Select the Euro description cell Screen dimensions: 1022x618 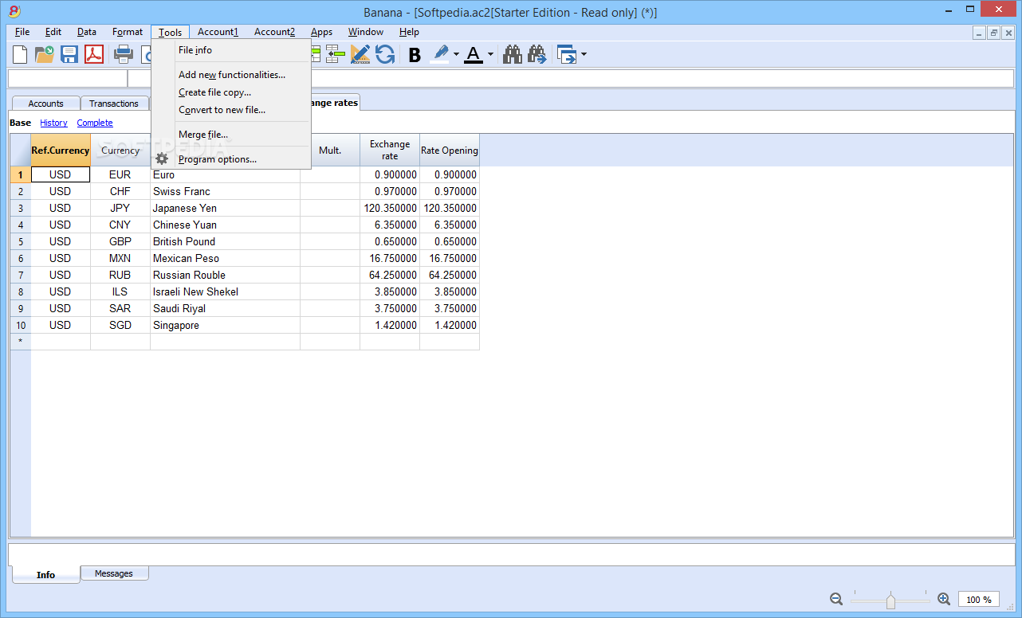point(226,174)
